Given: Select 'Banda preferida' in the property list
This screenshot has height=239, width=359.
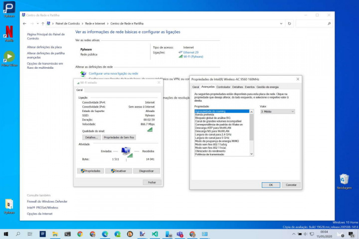Looking at the screenshot, I should (205, 115).
